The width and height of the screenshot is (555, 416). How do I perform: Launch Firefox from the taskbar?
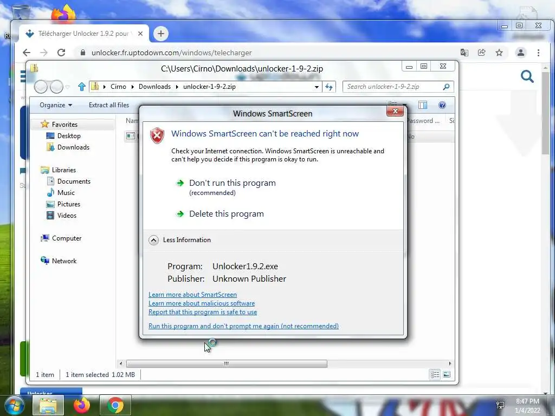tap(82, 405)
